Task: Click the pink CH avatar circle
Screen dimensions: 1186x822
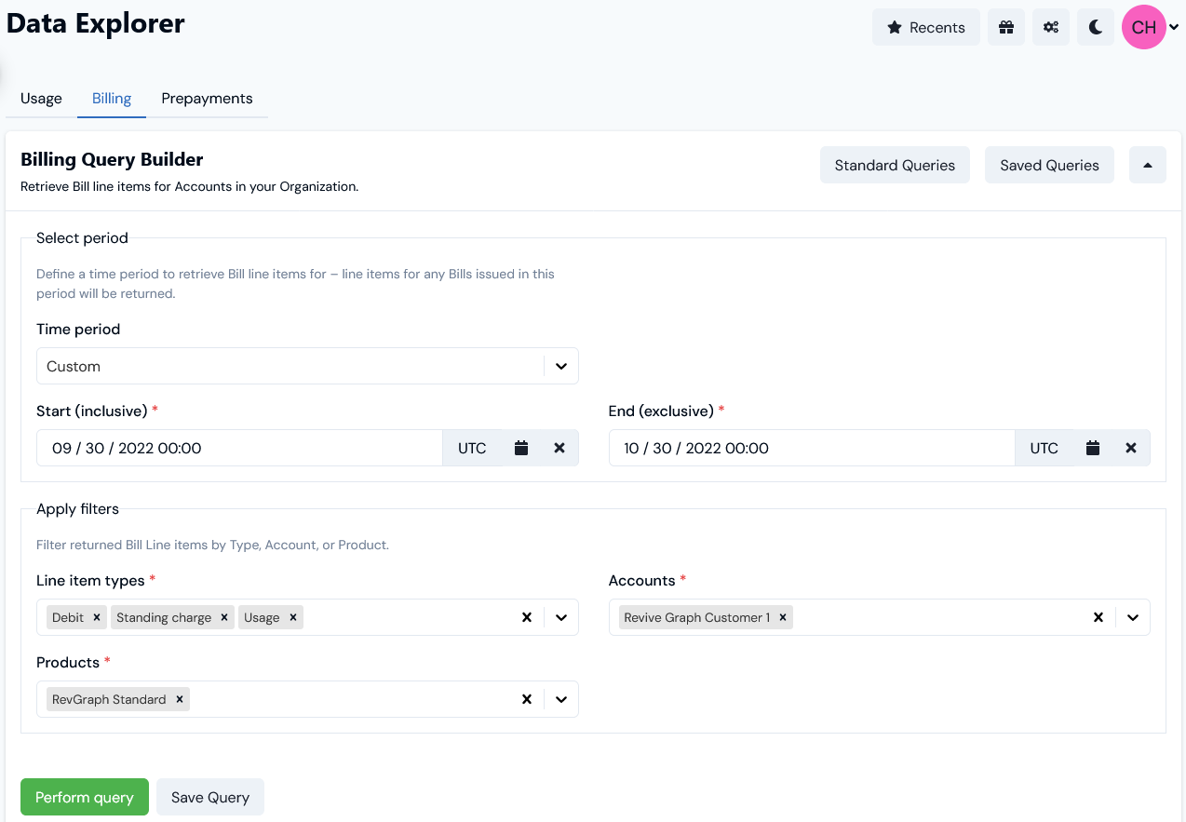Action: (1143, 27)
